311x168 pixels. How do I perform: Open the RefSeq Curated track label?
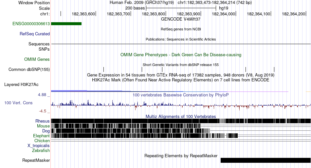click(x=35, y=34)
